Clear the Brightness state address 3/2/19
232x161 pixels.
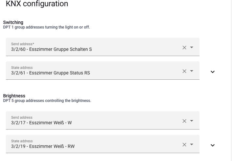[184, 145]
